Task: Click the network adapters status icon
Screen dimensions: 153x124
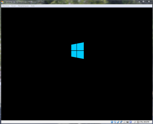Action: pyautogui.click(x=121, y=122)
